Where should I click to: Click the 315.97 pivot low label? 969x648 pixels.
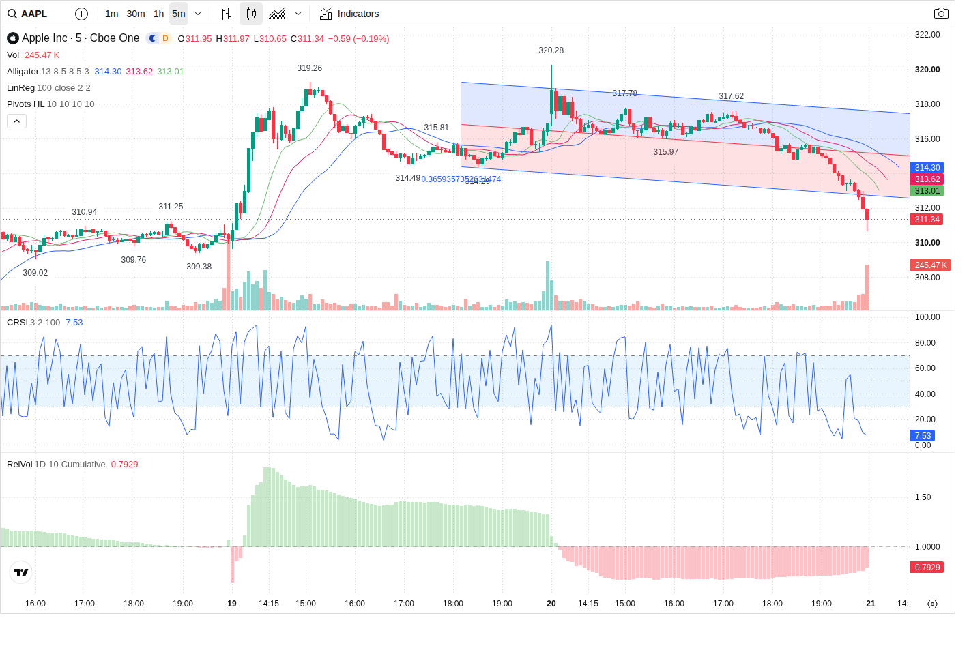pyautogui.click(x=666, y=152)
